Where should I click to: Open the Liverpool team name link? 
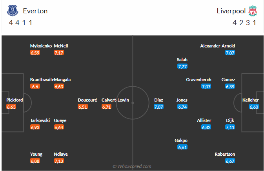coord(231,11)
